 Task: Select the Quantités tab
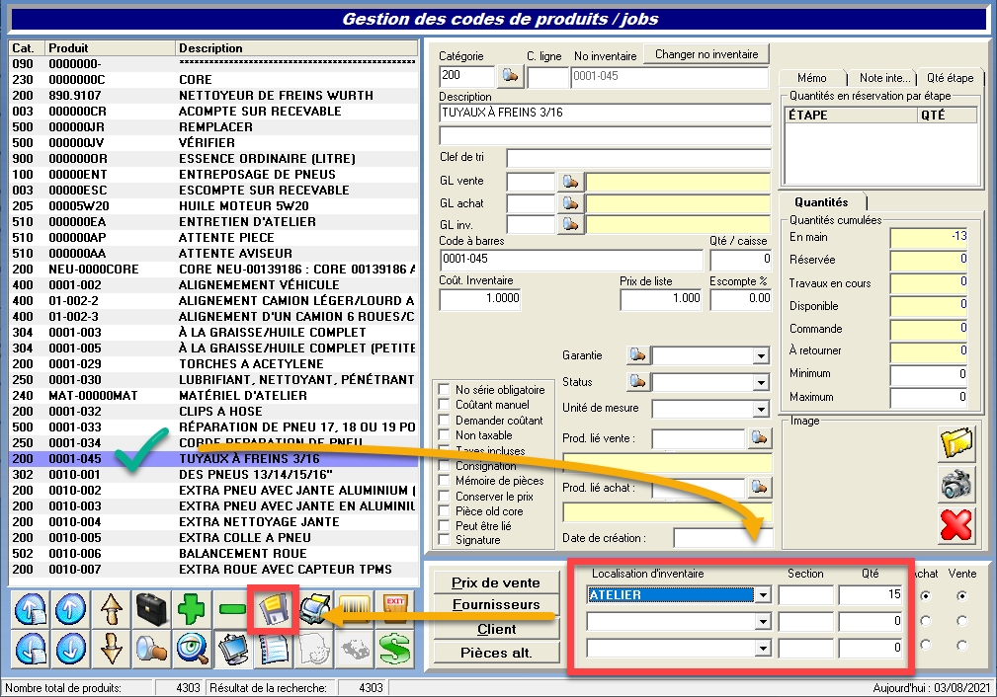821,202
